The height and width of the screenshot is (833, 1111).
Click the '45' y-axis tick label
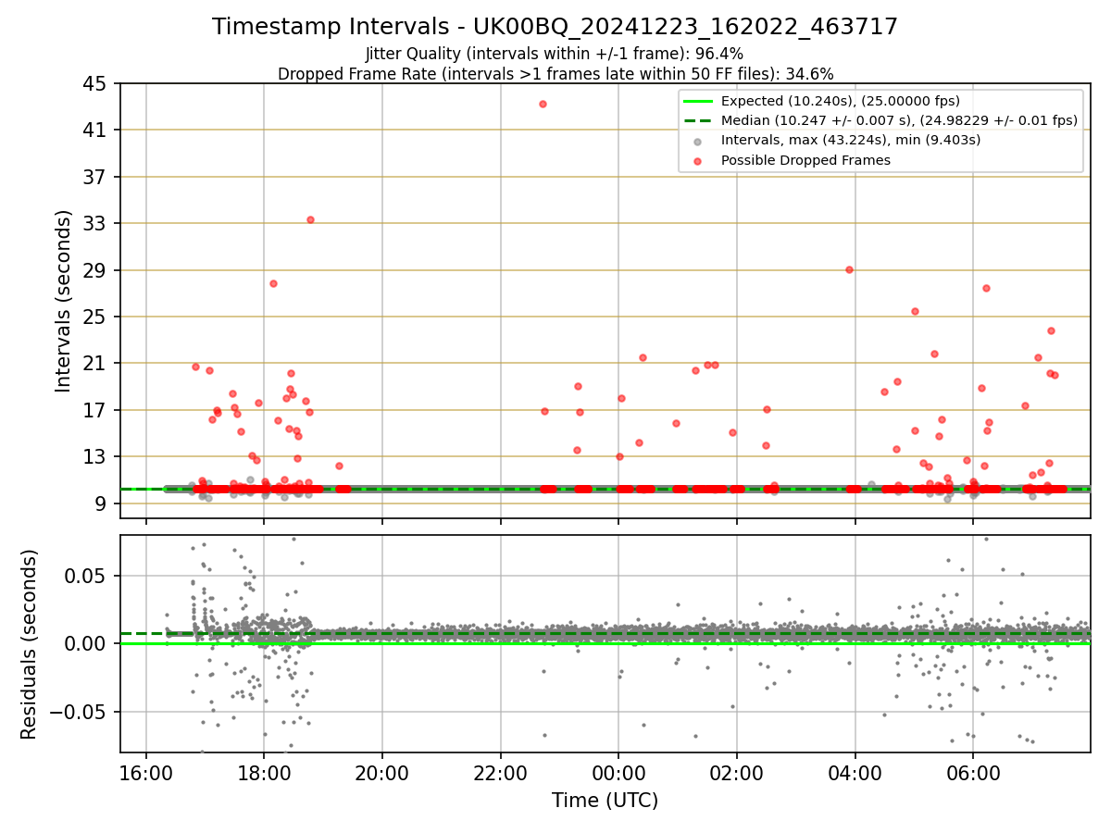[96, 84]
